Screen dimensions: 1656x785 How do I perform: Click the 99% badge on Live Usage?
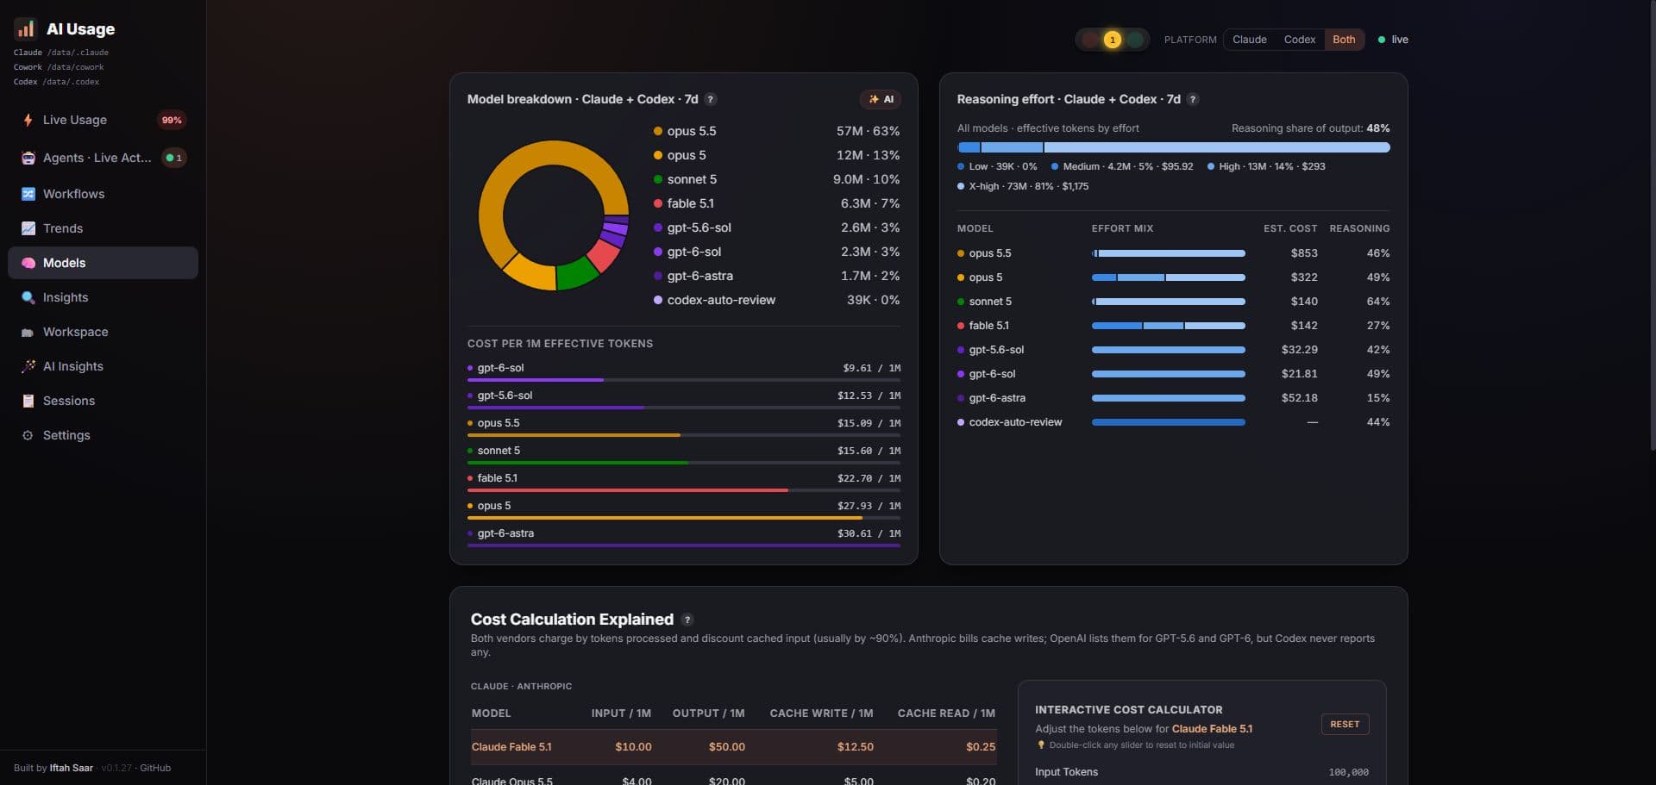(172, 120)
